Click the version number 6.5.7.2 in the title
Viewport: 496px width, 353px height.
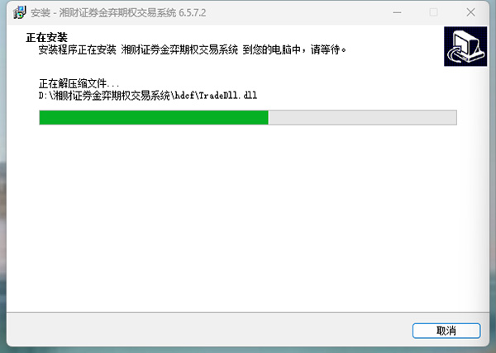(193, 13)
